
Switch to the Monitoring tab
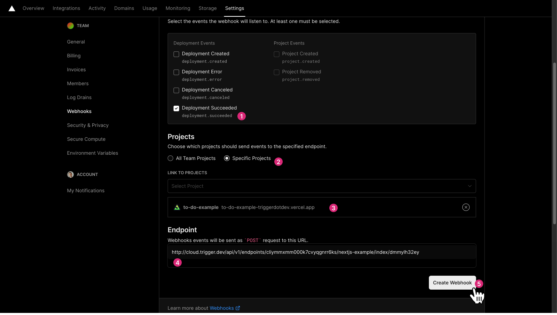coord(178,8)
